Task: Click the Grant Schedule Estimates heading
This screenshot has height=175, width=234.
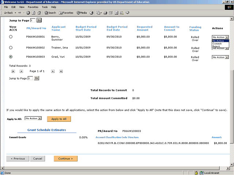Action: pyautogui.click(x=46, y=130)
